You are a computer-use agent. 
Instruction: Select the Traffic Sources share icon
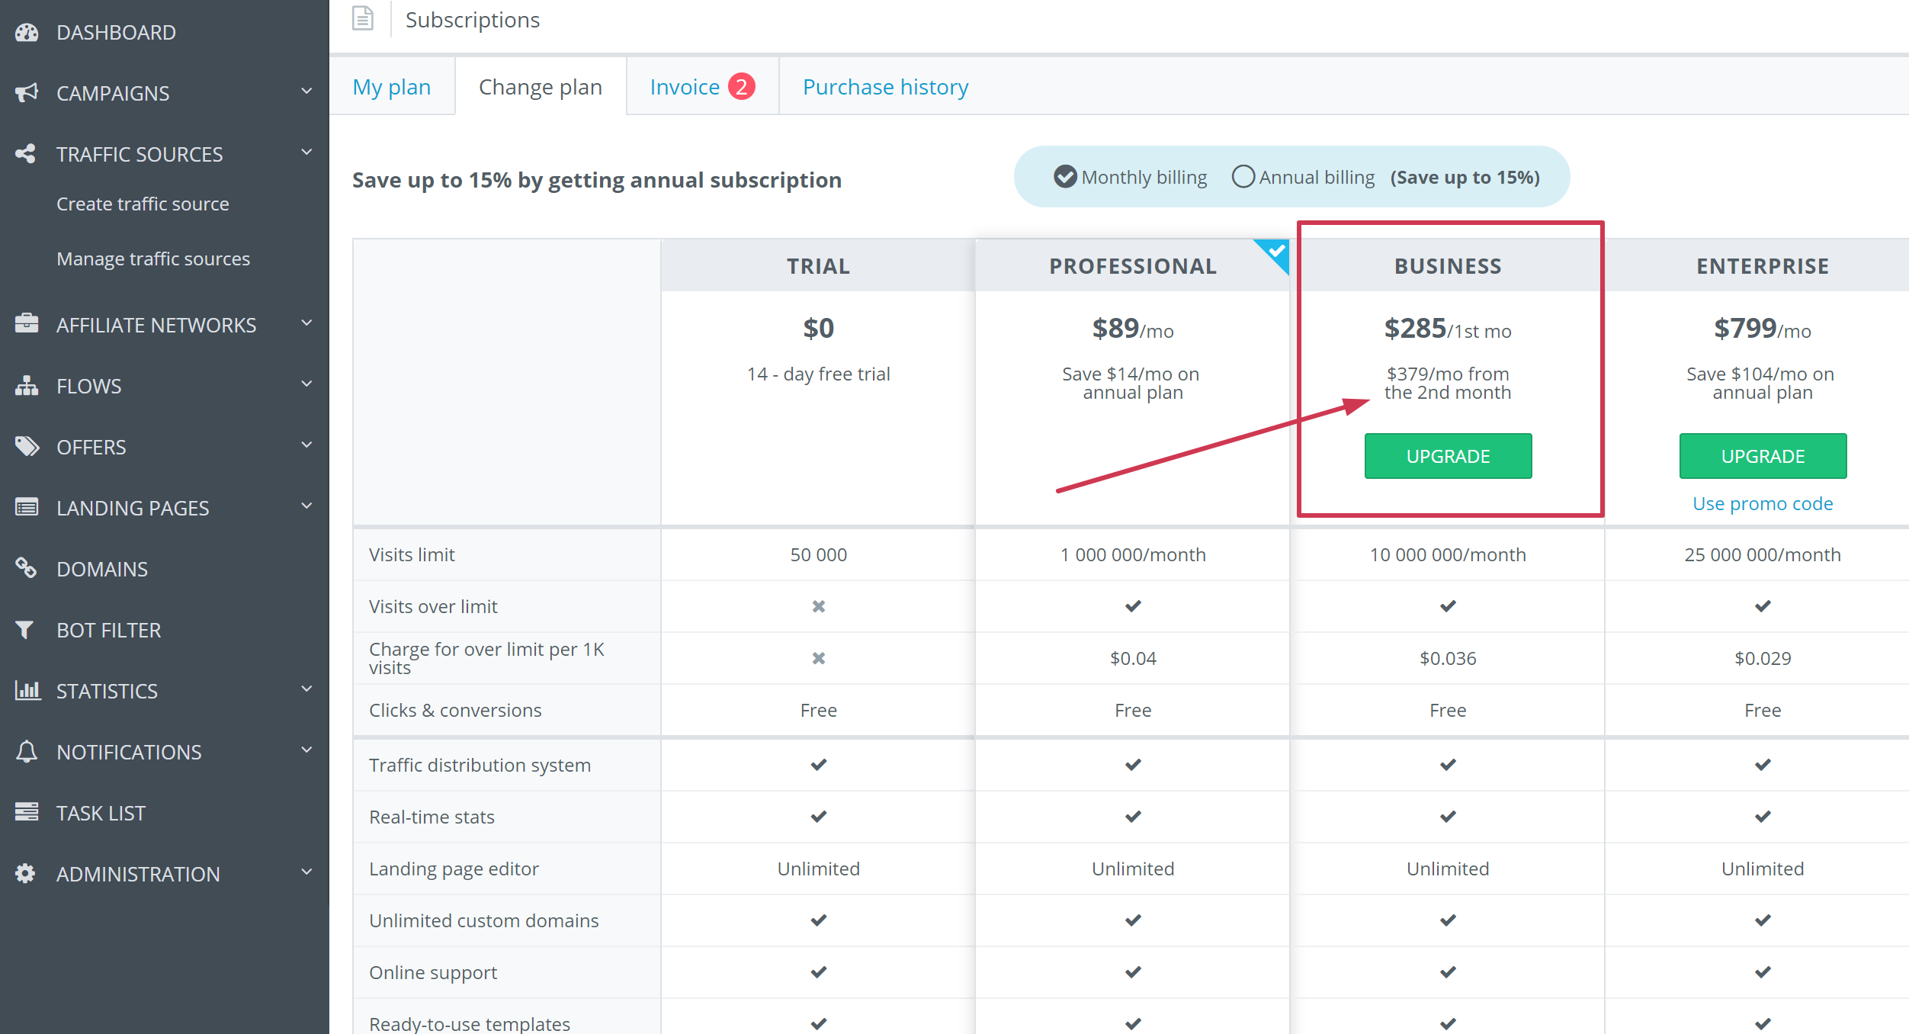click(x=27, y=153)
